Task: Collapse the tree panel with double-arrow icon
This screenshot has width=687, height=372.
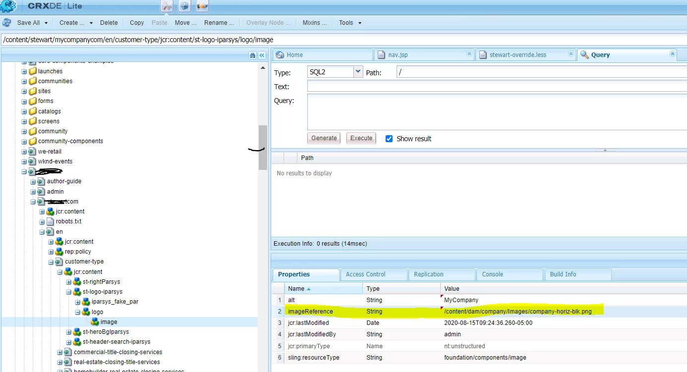Action: click(262, 55)
